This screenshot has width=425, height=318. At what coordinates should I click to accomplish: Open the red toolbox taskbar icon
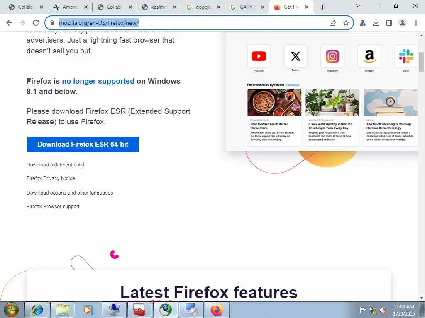(139, 310)
